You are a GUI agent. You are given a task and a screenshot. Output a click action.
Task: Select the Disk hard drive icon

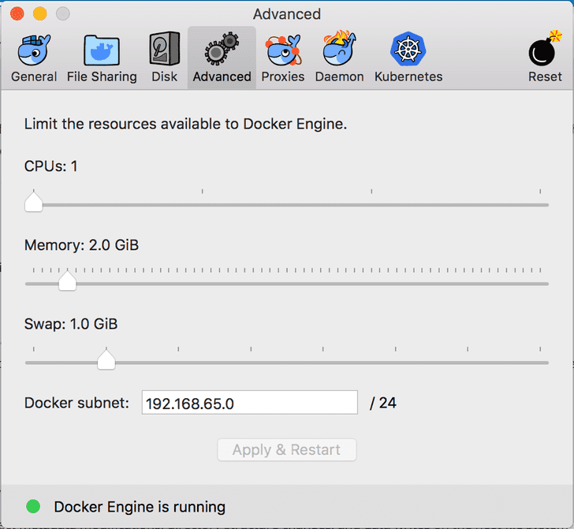165,50
